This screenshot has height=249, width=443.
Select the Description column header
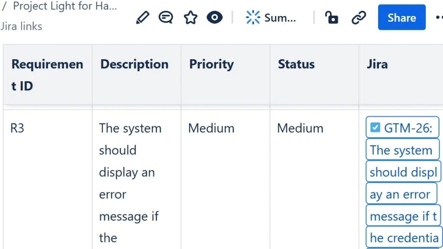(x=135, y=64)
